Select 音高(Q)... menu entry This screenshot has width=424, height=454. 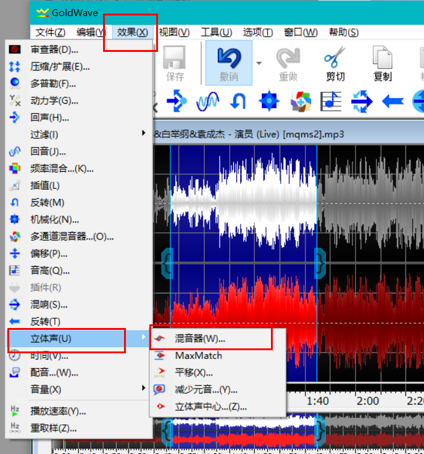(x=78, y=271)
